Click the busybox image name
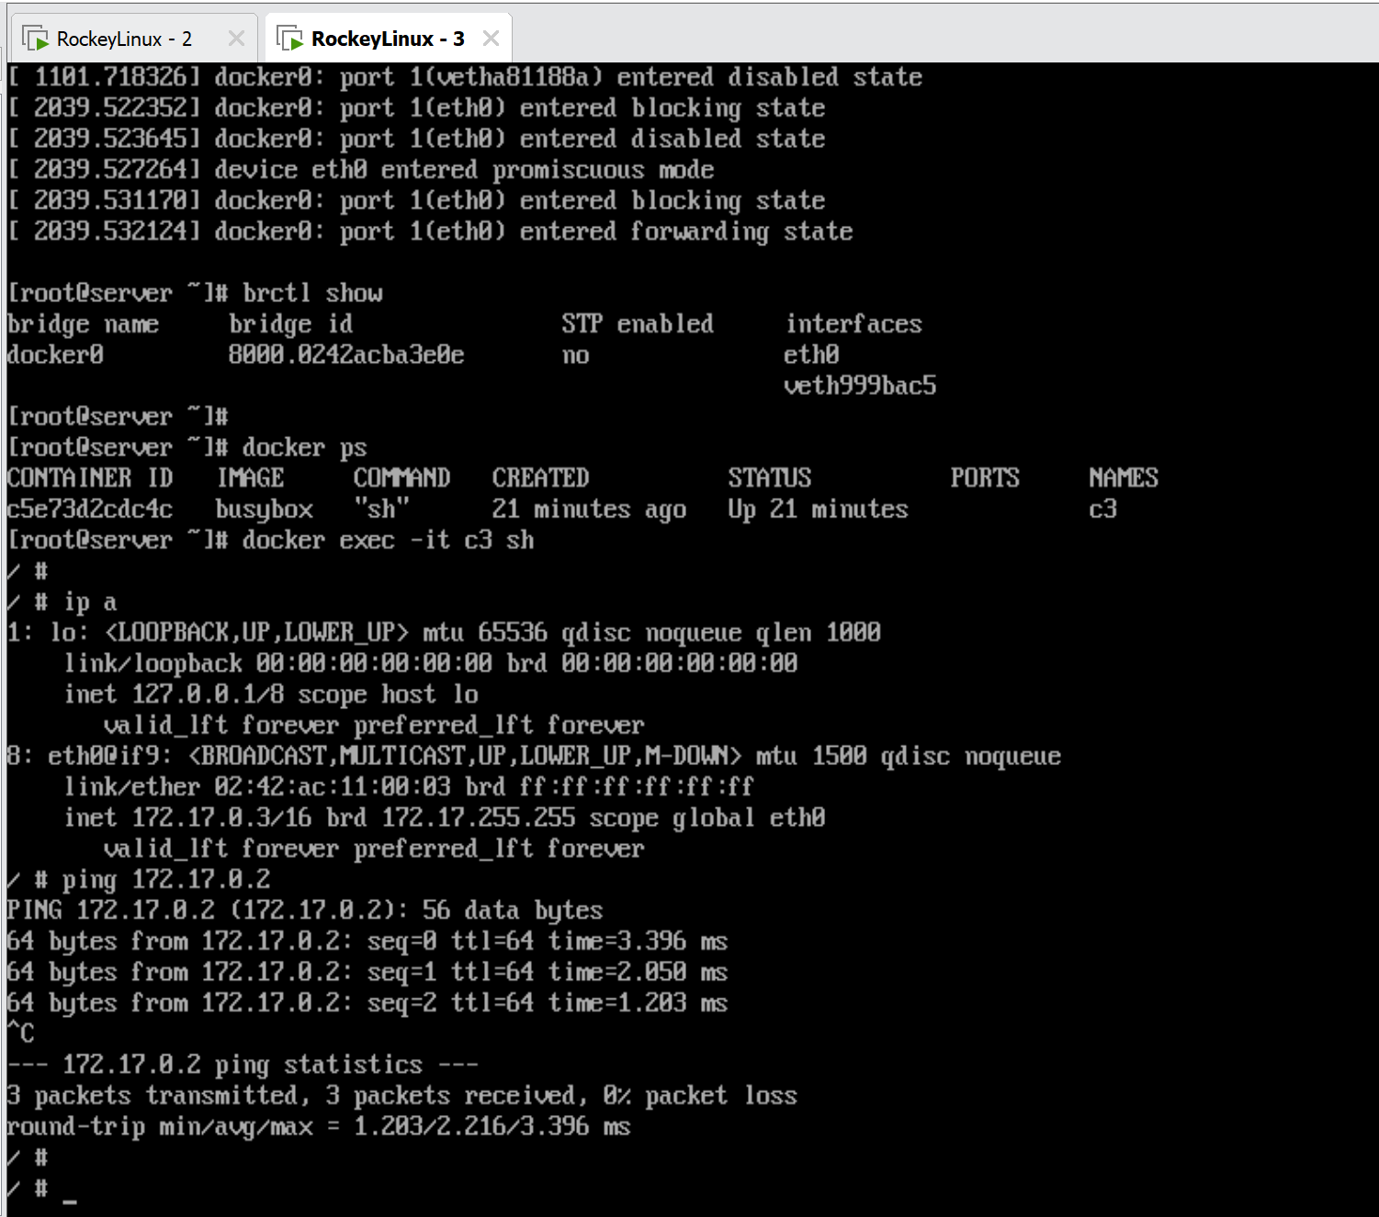This screenshot has width=1379, height=1217. pyautogui.click(x=265, y=509)
